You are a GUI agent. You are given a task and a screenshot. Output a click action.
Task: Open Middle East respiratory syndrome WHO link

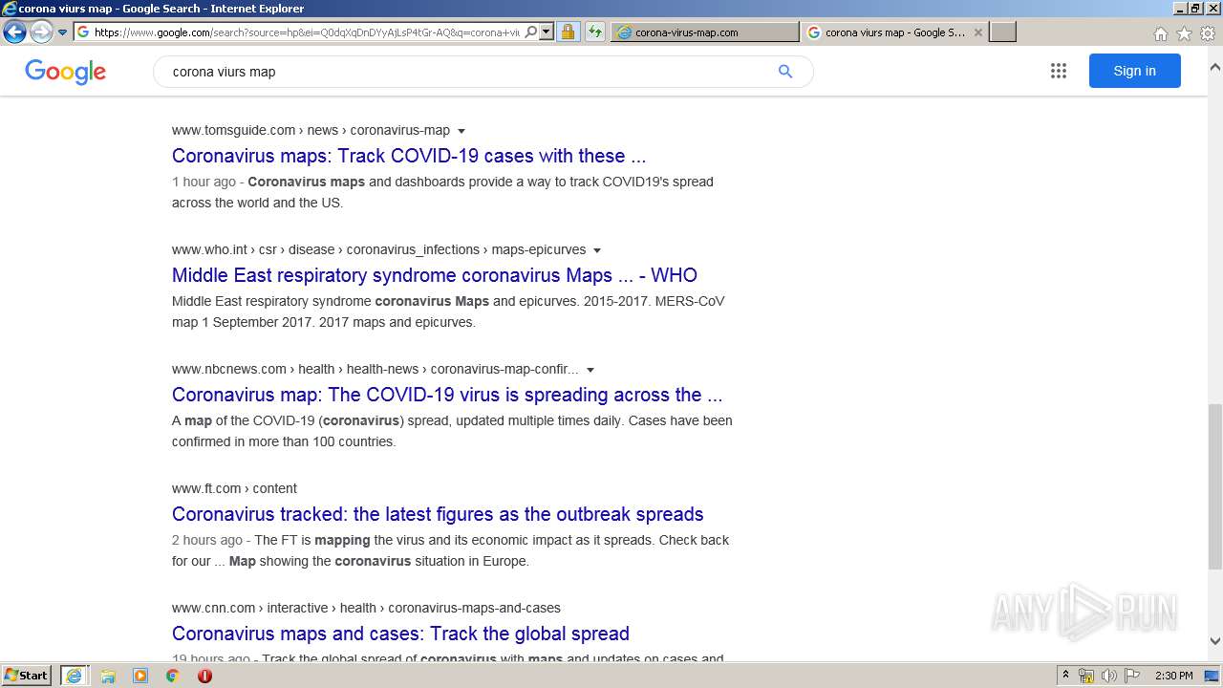coord(435,275)
